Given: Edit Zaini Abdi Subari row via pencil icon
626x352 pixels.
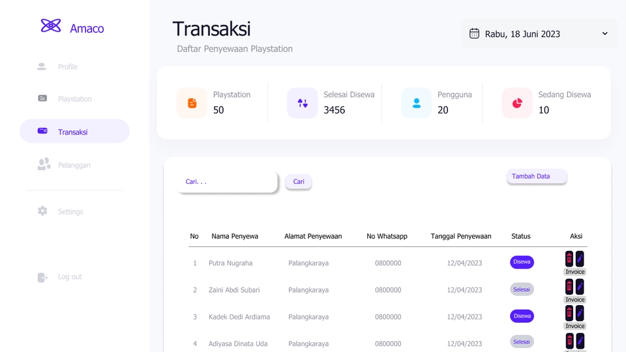Looking at the screenshot, I should tap(580, 287).
